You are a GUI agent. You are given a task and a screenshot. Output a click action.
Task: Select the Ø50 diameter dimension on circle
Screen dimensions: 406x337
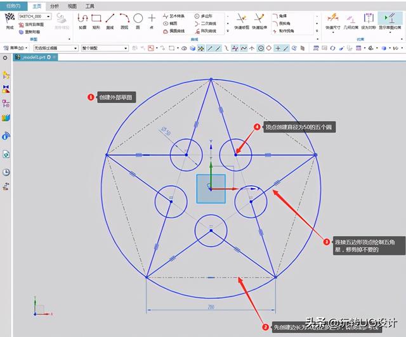pos(165,131)
